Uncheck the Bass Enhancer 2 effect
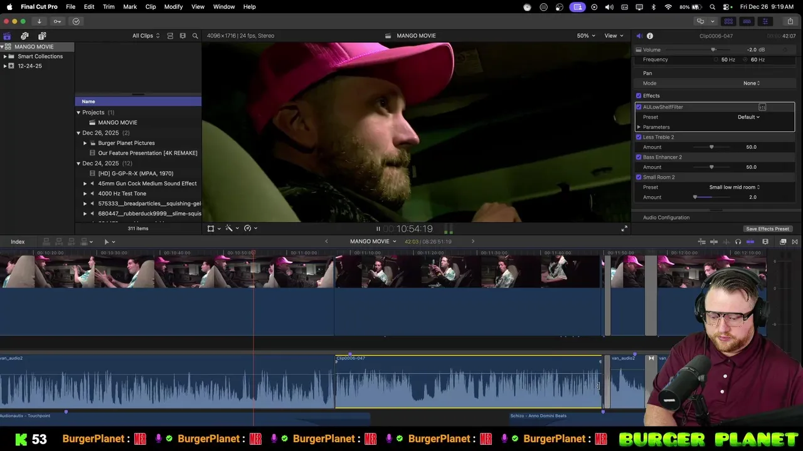803x451 pixels. [639, 157]
